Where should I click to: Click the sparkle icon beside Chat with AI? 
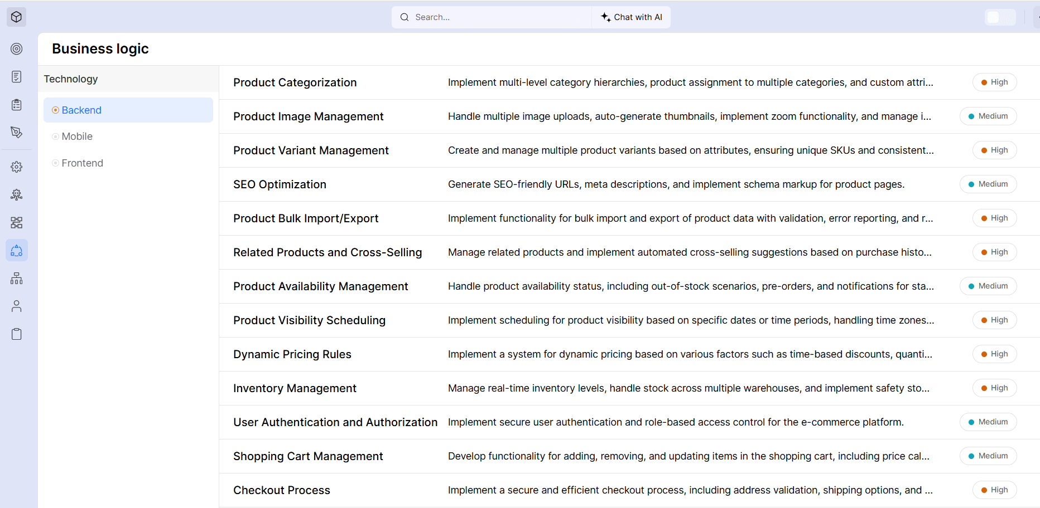click(605, 17)
